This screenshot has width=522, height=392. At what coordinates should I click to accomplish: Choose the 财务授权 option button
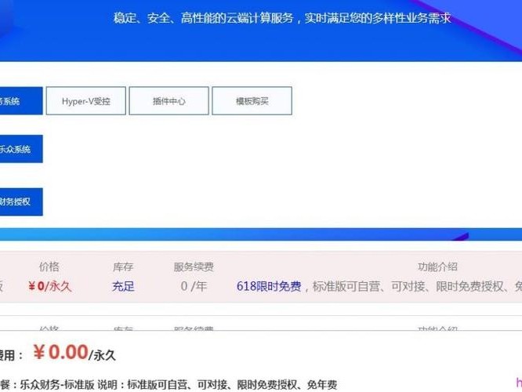pyautogui.click(x=21, y=201)
